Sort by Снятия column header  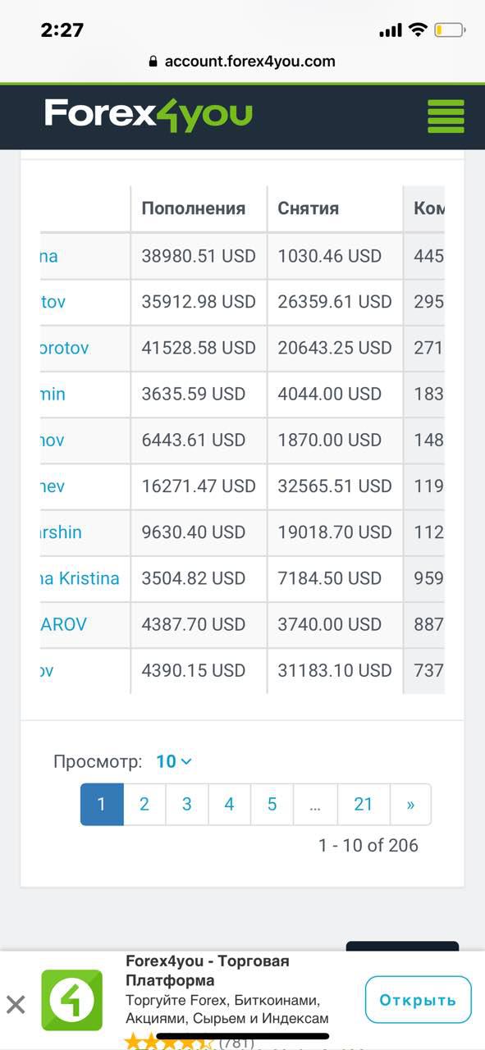click(x=309, y=208)
